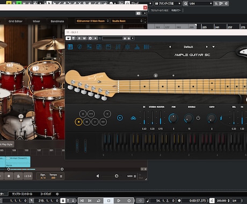Click the gear icon next to chord pads tab
Screen dimensions: 247x204
(57, 194)
